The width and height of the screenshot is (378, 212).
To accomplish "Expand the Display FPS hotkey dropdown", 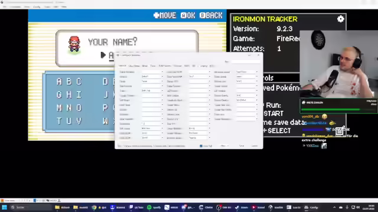I will pos(209,81).
